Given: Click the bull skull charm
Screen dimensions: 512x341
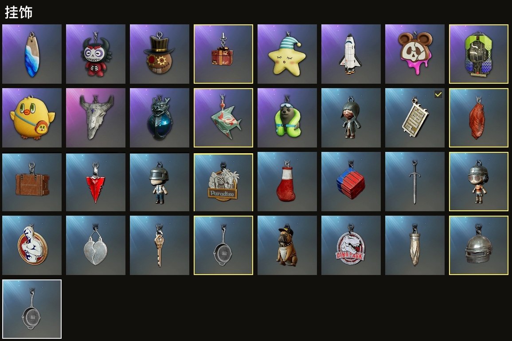Looking at the screenshot, I should pos(96,118).
